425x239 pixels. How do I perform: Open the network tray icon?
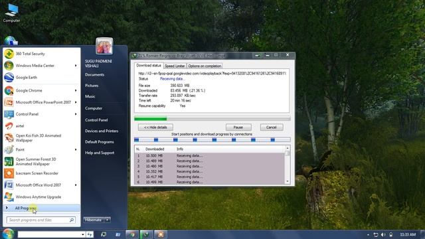(x=376, y=234)
